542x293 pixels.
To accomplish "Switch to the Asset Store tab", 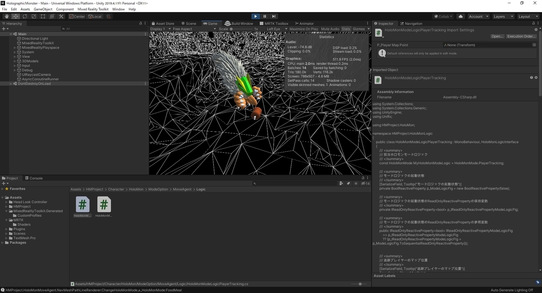I will tap(163, 23).
